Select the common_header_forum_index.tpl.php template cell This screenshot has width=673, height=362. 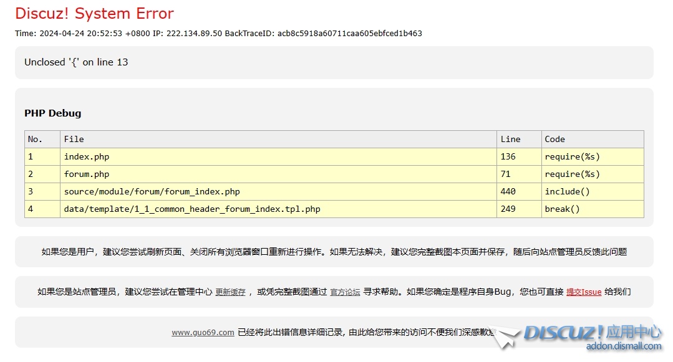point(191,209)
